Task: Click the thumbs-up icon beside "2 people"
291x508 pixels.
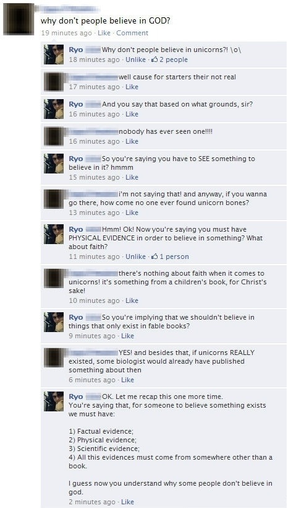Action: [x=154, y=59]
